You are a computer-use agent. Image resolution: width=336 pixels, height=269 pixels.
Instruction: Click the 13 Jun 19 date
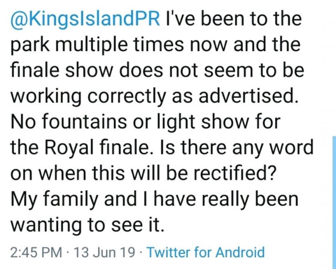[x=104, y=253]
